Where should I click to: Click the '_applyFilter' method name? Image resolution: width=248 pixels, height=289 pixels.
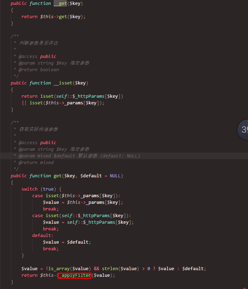click(75, 275)
